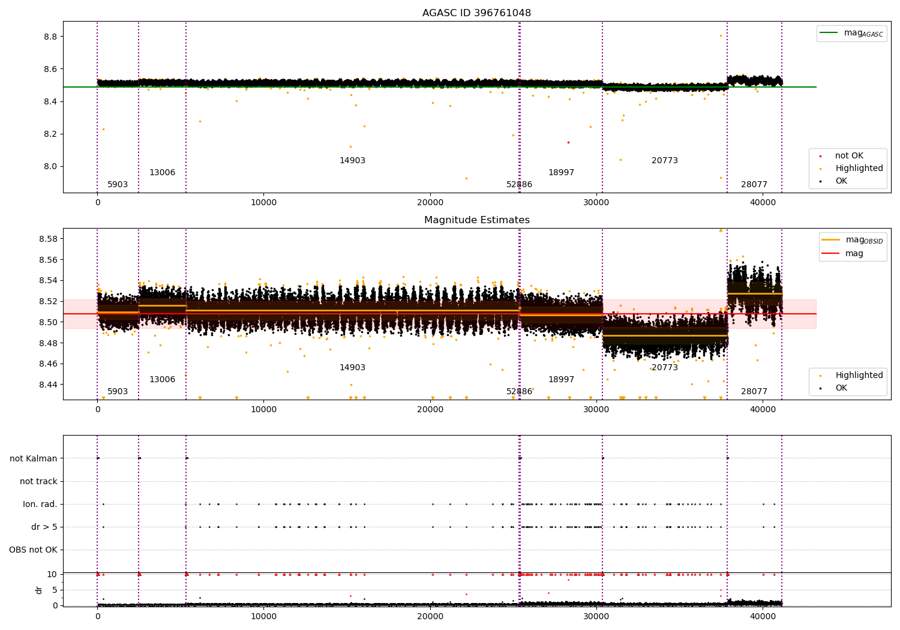The height and width of the screenshot is (630, 900).
Task: Click obsid label 20773 in Magnitude Estimates plot
Action: 665,368
